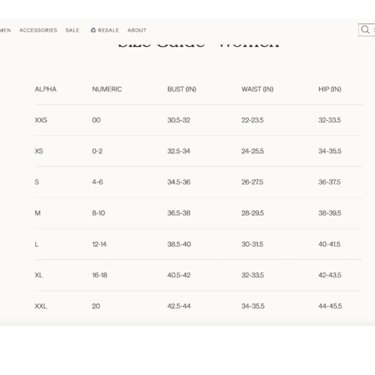
Task: Select the partially visible Men menu item
Action: point(5,30)
